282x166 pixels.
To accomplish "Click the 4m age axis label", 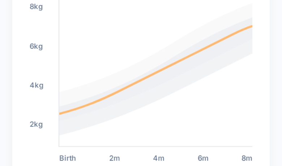I will click(159, 158).
